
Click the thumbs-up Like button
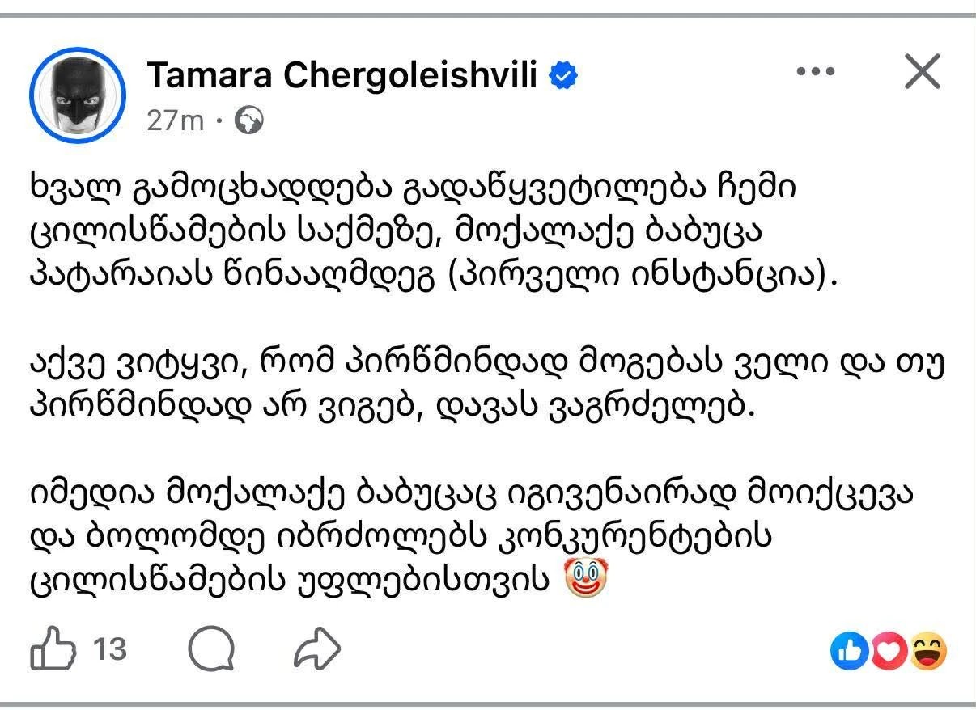(53, 649)
